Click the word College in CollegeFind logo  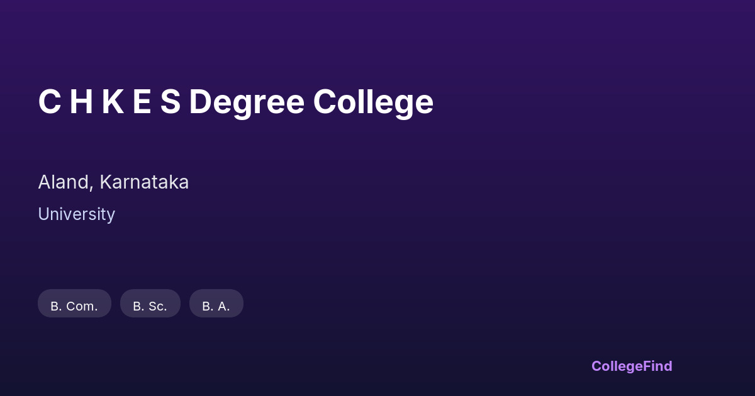(618, 366)
